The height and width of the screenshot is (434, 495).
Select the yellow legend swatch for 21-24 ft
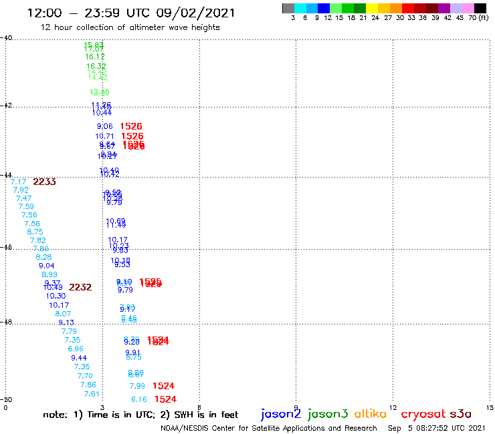pos(372,8)
